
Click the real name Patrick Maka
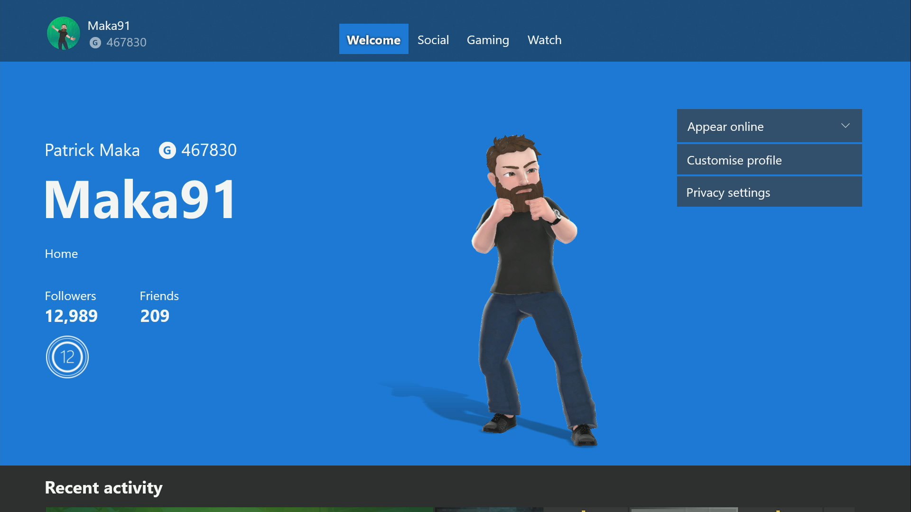(x=93, y=150)
